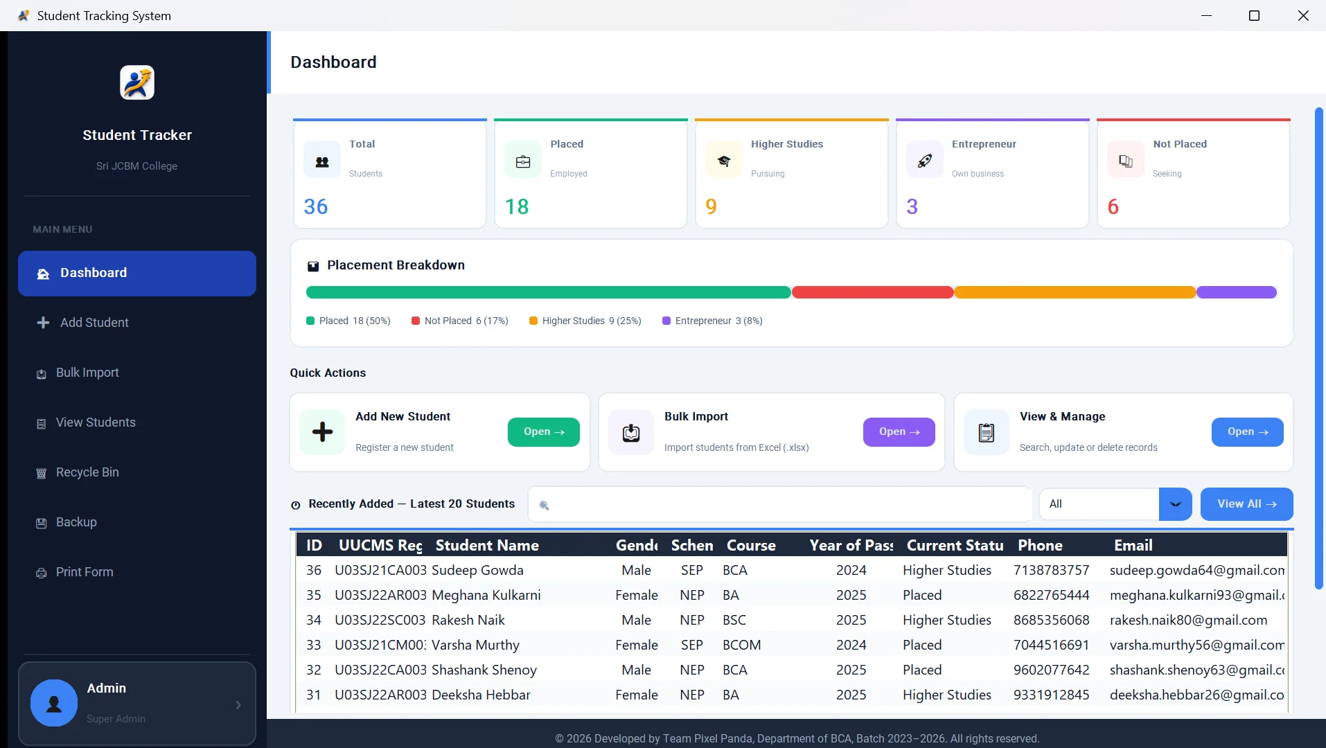Image resolution: width=1326 pixels, height=748 pixels.
Task: Click the search magnifier icon
Action: pyautogui.click(x=545, y=506)
